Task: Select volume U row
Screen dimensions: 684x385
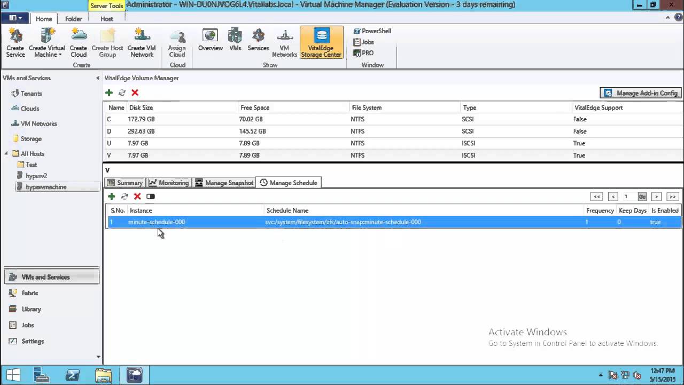Action: [393, 143]
